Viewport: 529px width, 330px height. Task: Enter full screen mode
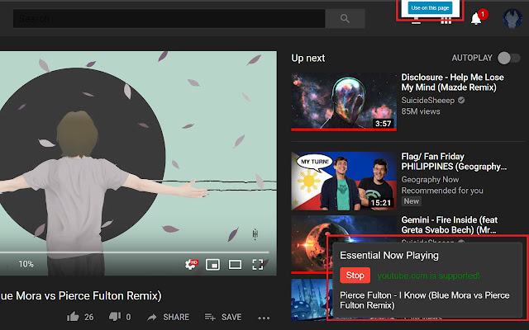tap(258, 265)
